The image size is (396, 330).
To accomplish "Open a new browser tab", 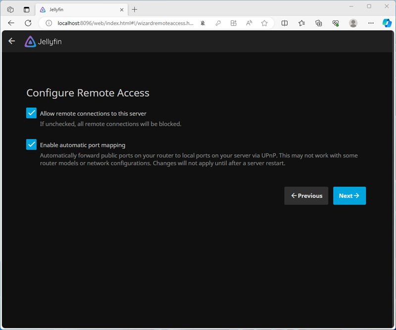I will pos(135,9).
